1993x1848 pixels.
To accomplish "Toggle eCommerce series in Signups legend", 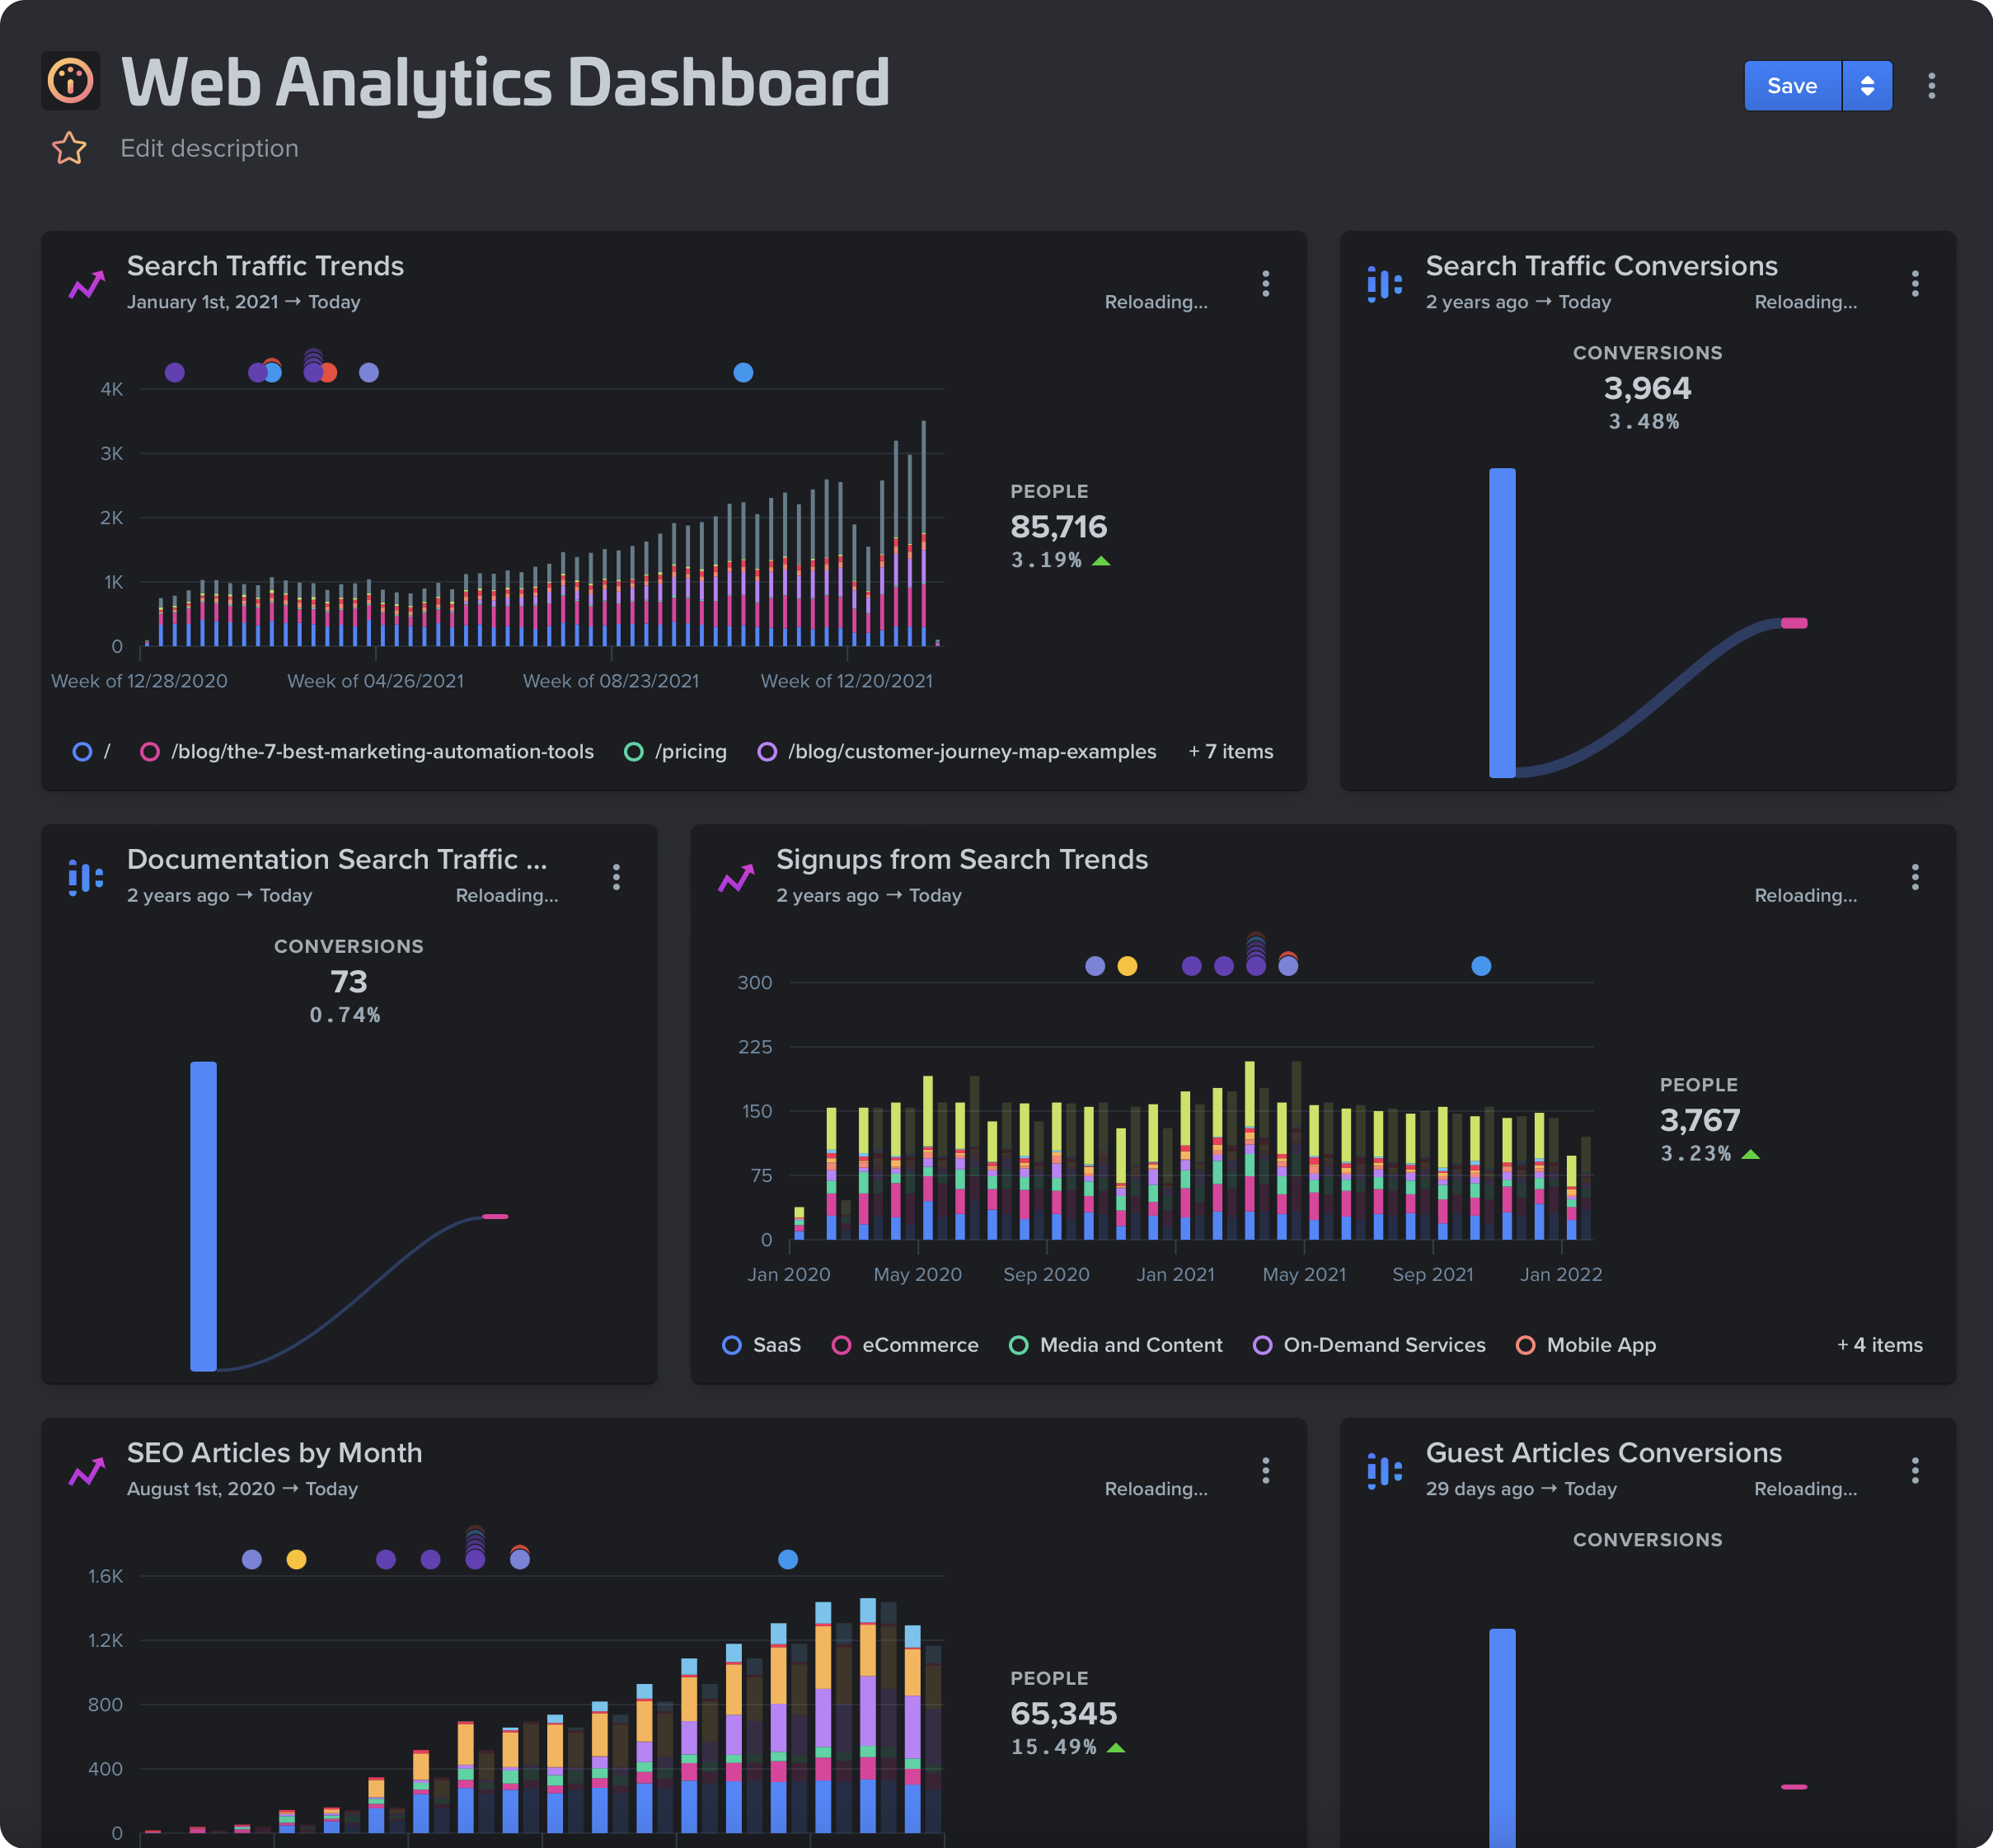I will pos(905,1345).
